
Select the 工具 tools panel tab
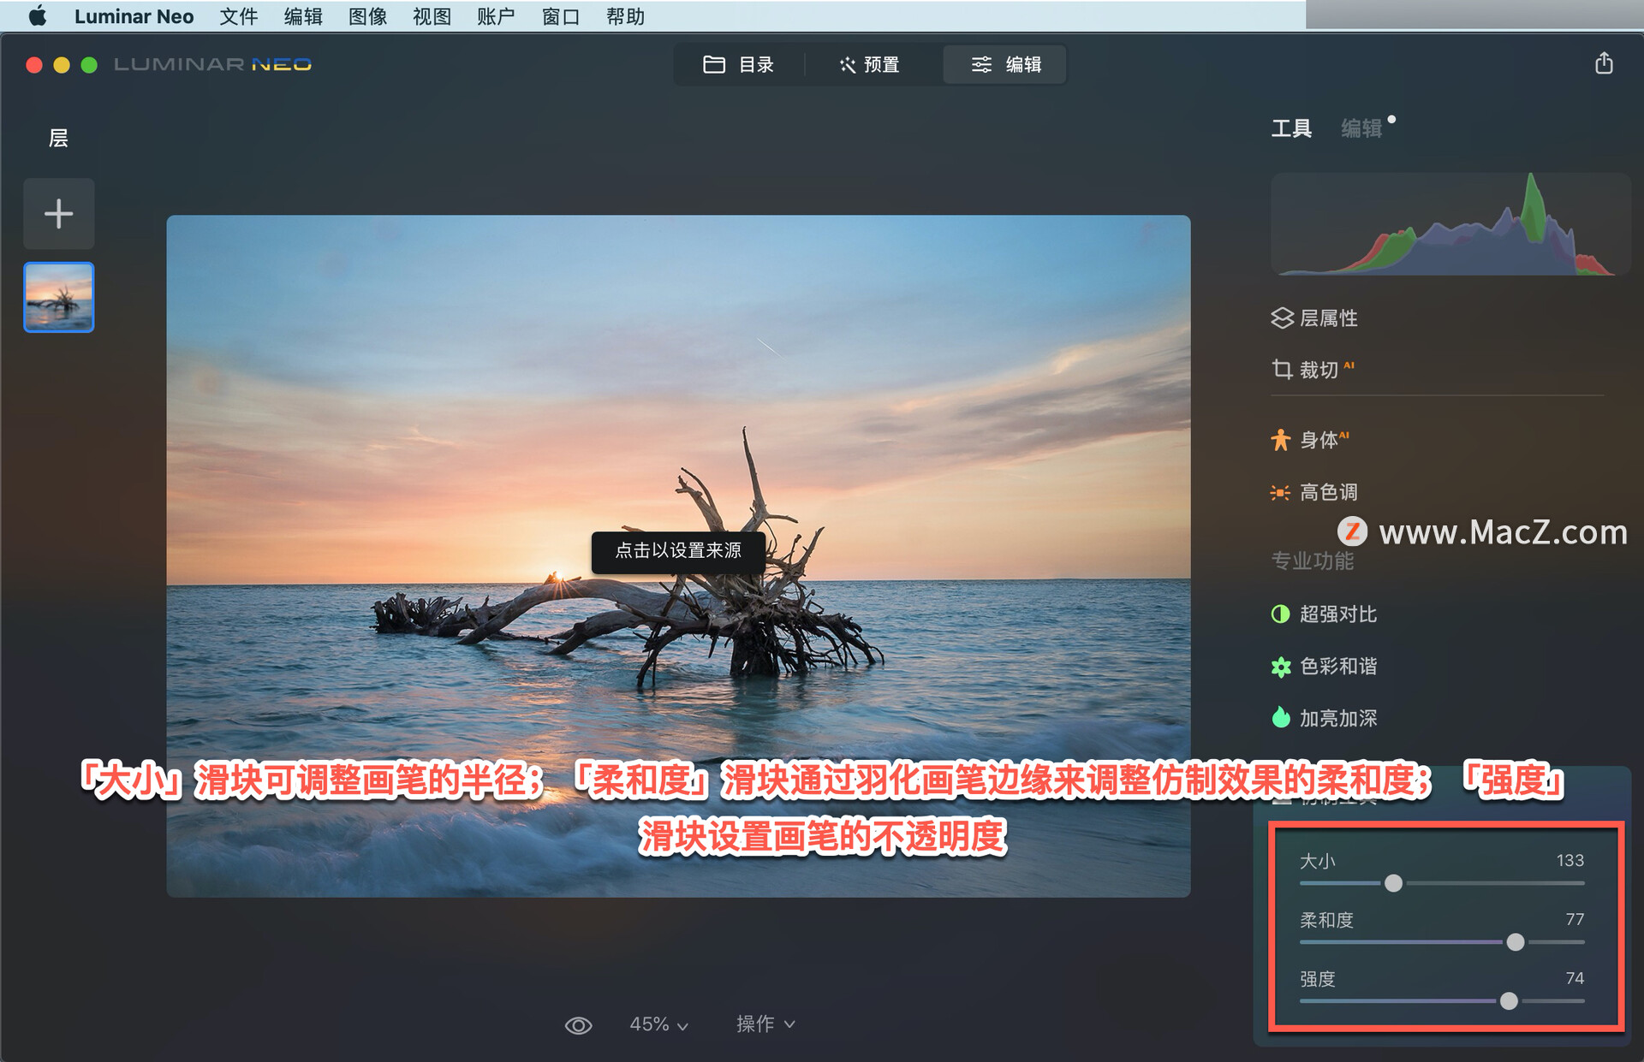[1291, 128]
